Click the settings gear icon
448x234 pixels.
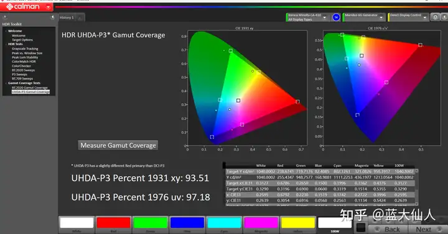[435, 17]
